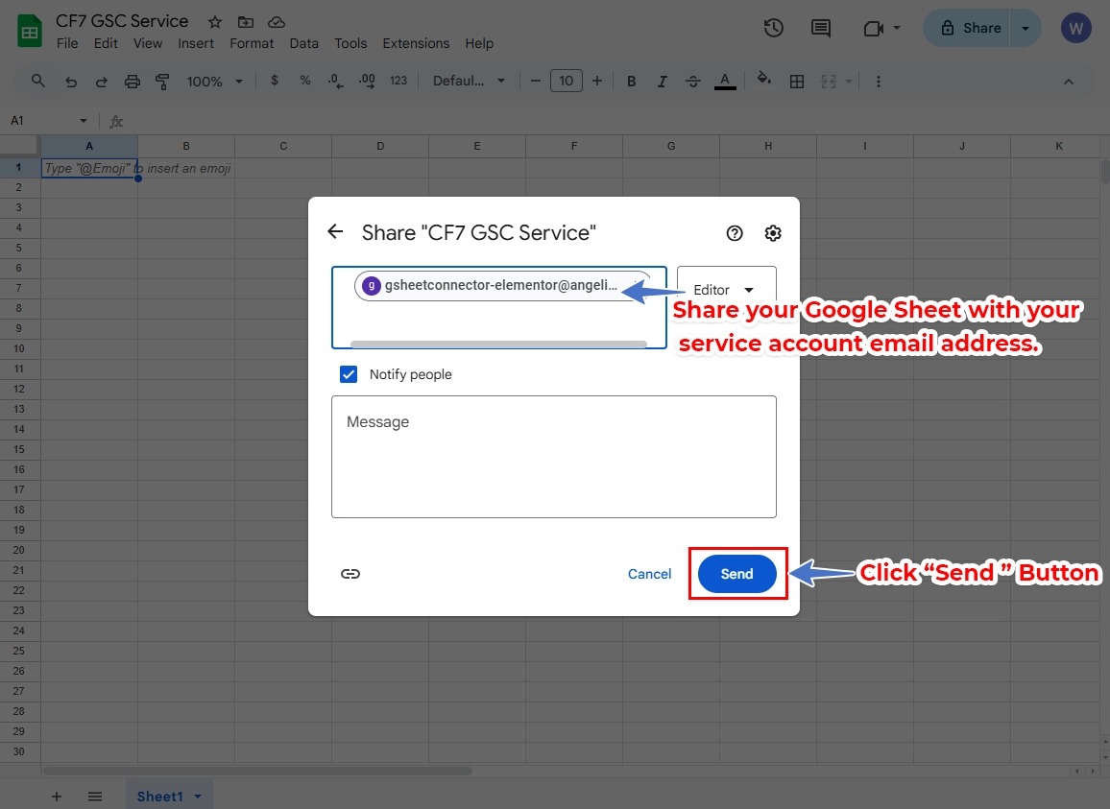This screenshot has height=809, width=1110.
Task: Uncheck the Notify people checkbox
Action: [x=349, y=373]
